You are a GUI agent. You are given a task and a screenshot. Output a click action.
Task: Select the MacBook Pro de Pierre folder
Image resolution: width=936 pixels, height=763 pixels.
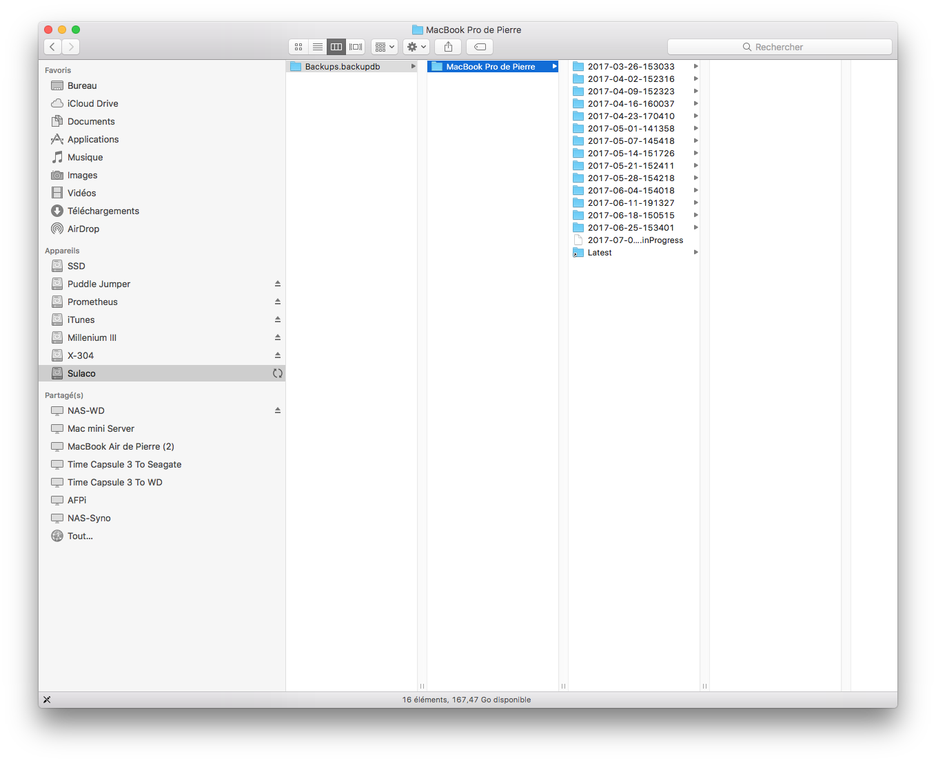(x=493, y=67)
